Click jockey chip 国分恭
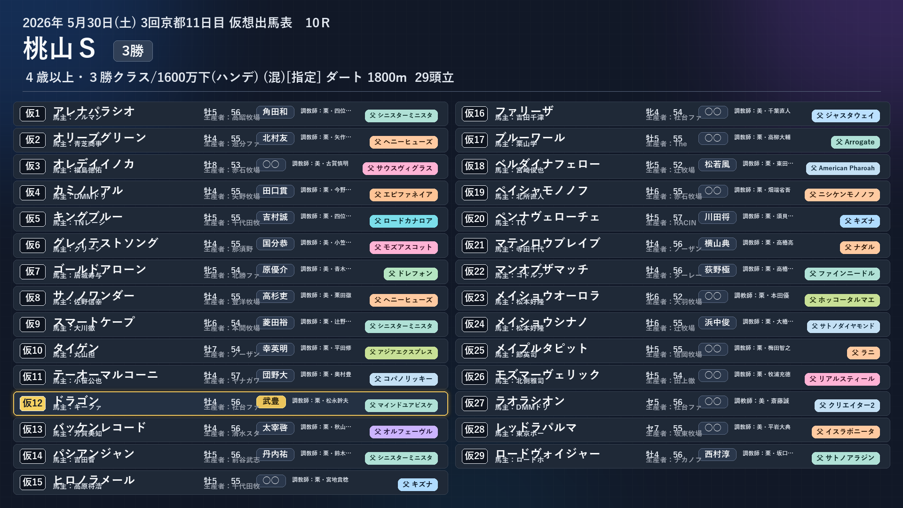Screen dimensions: 903x508 click(x=275, y=244)
